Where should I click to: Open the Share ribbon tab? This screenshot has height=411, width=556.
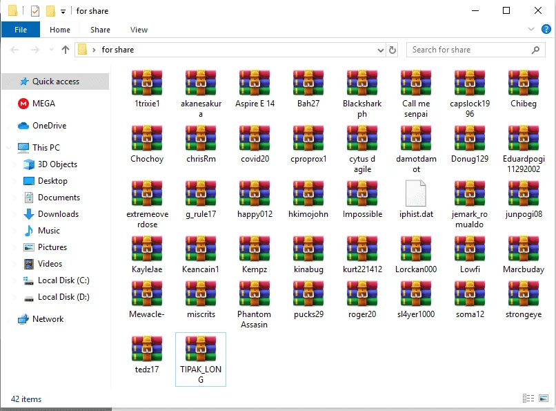tap(100, 30)
